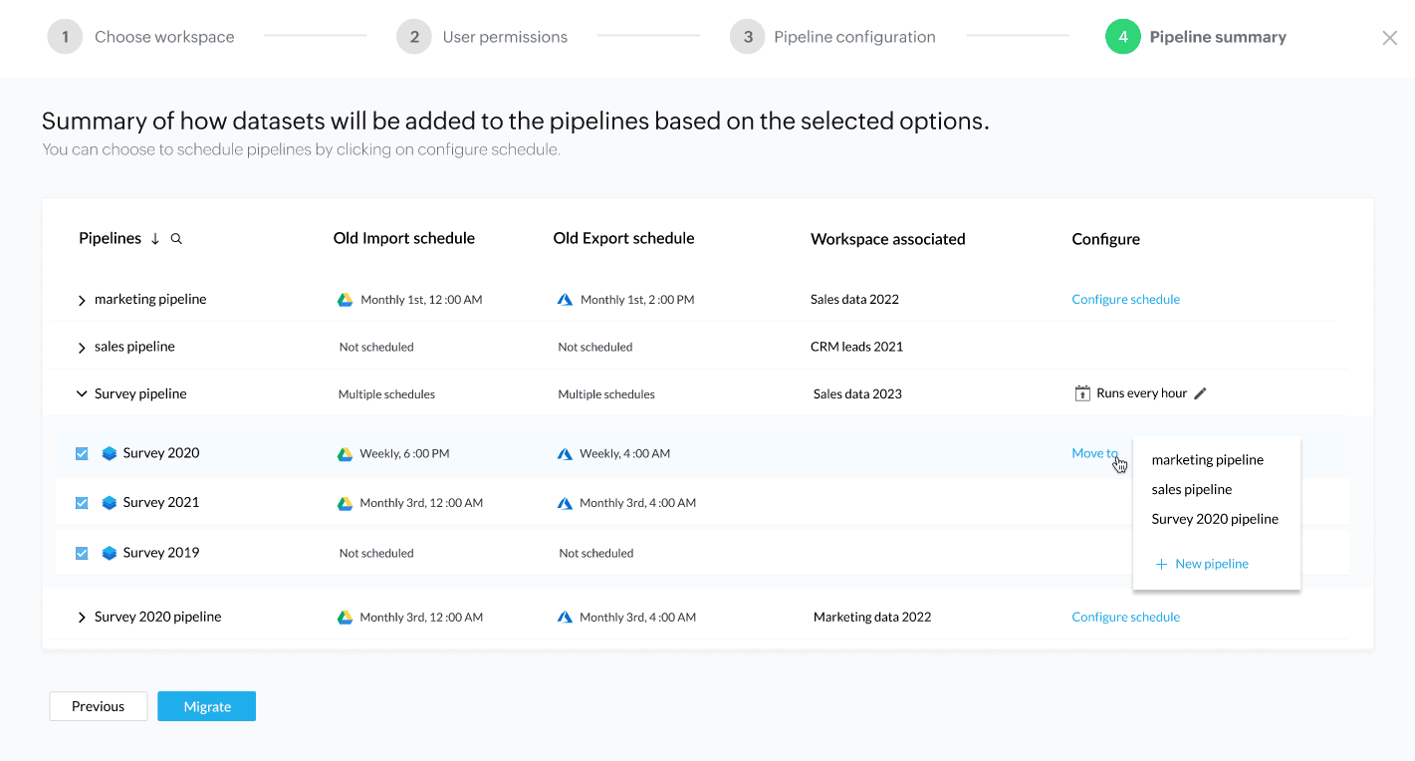Viewport: 1415px width, 761px height.
Task: Click the pencil edit icon for Runs every hour
Action: 1200,393
